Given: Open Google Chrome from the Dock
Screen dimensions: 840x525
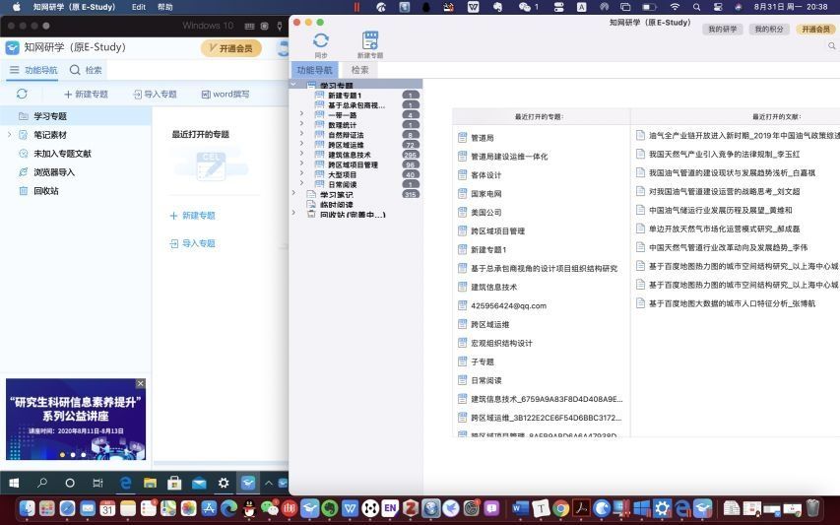Looking at the screenshot, I should tap(561, 508).
